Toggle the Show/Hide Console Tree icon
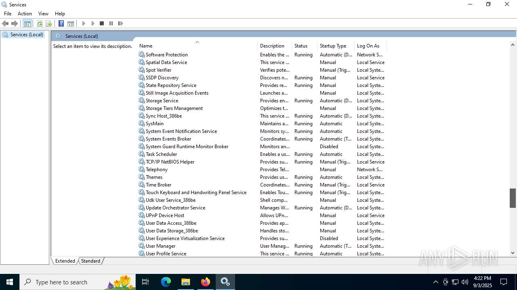 (27, 24)
